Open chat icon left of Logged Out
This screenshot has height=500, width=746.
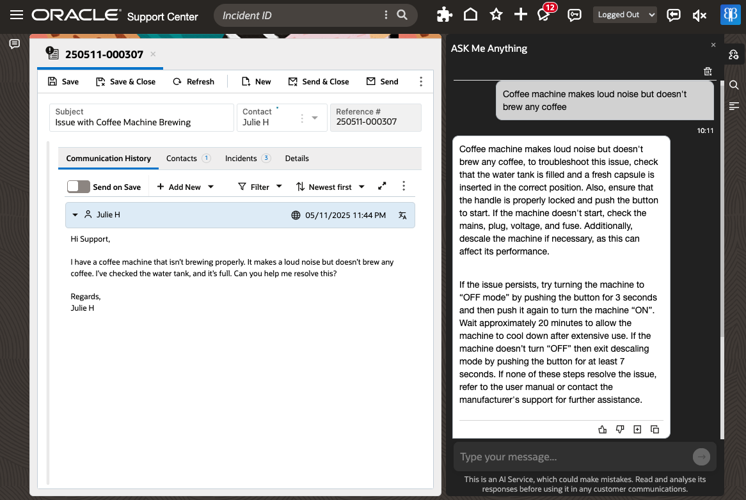[x=575, y=15]
